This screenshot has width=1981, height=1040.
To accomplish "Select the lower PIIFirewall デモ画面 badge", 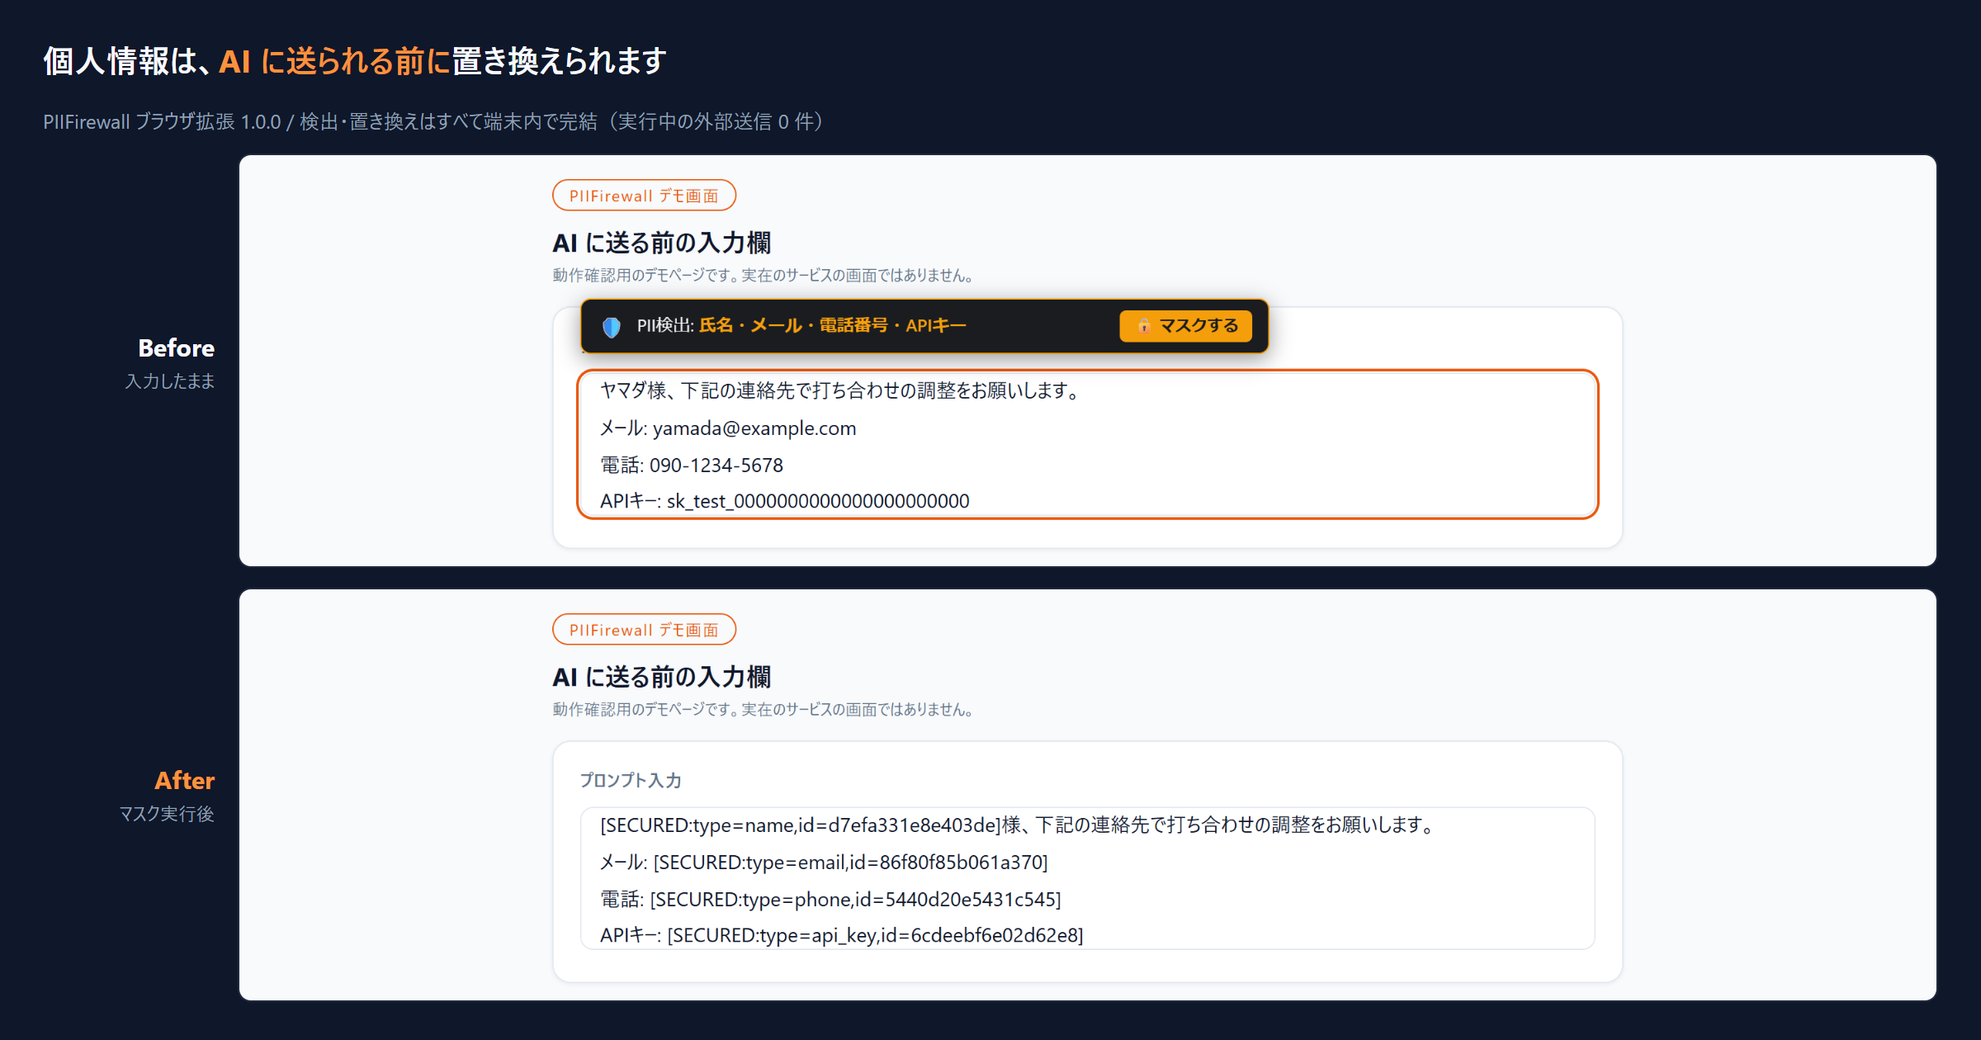I will [644, 630].
